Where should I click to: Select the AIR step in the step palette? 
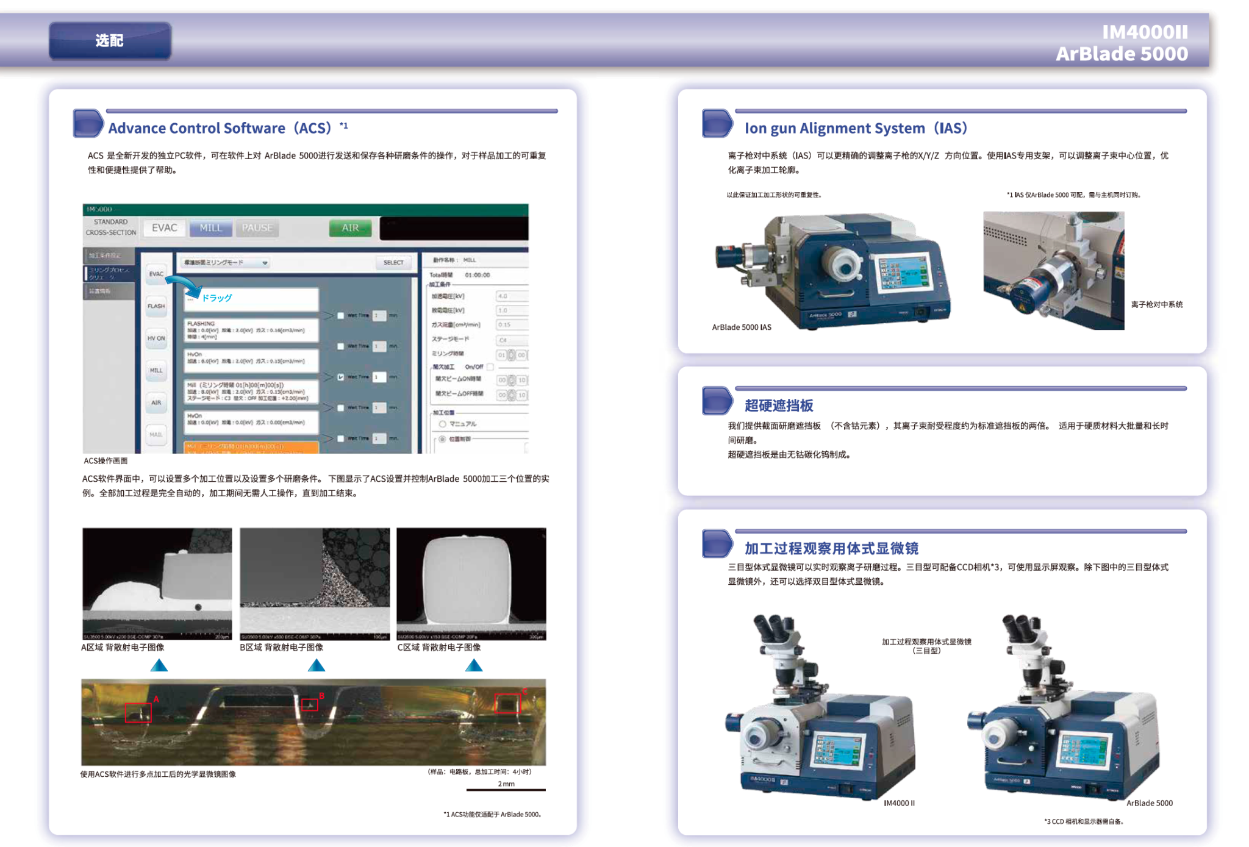tap(157, 402)
